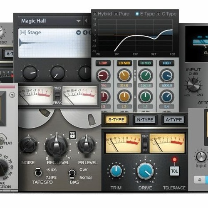Click the FLAT knob on the left plugin

[2, 140]
